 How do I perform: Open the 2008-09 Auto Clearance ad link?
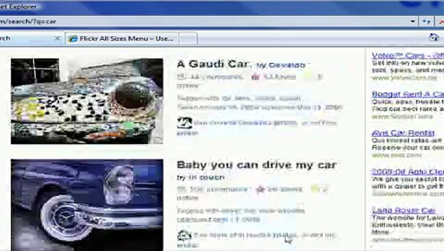coord(408,172)
